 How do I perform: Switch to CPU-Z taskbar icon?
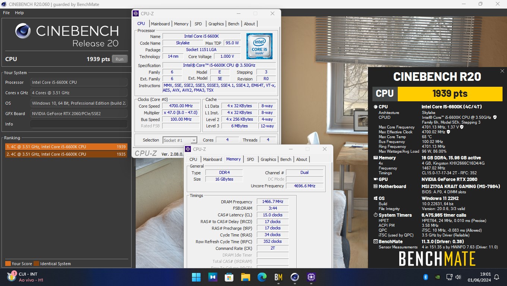(x=311, y=277)
